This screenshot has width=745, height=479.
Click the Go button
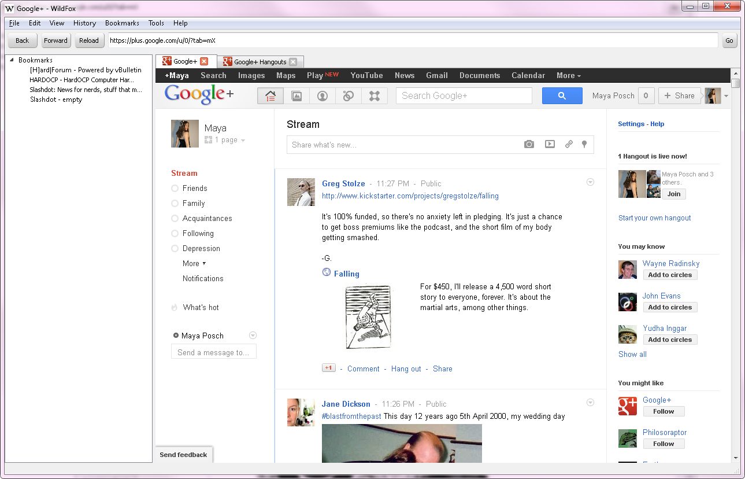point(729,40)
